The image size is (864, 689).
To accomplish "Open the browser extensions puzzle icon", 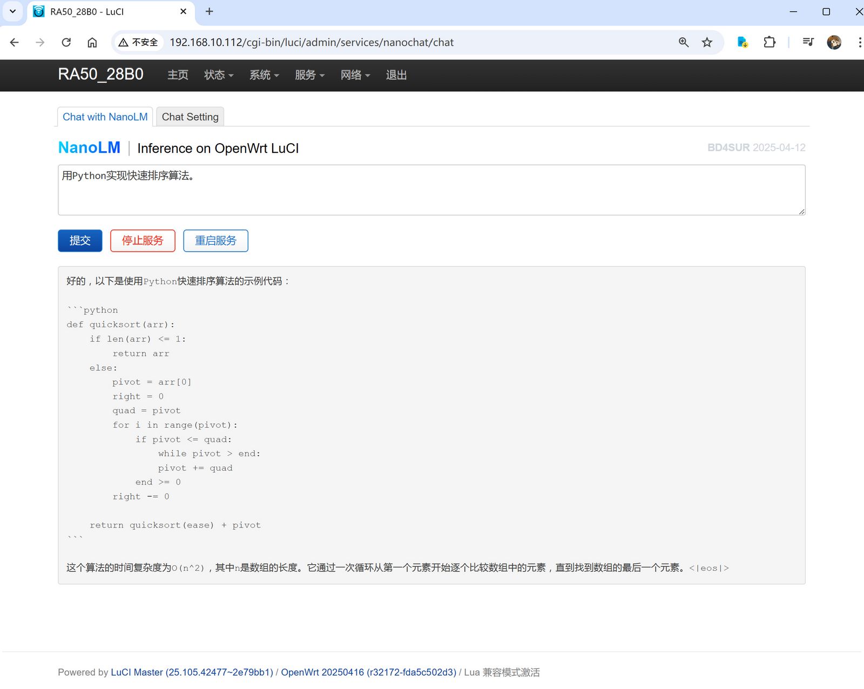I will pos(769,42).
